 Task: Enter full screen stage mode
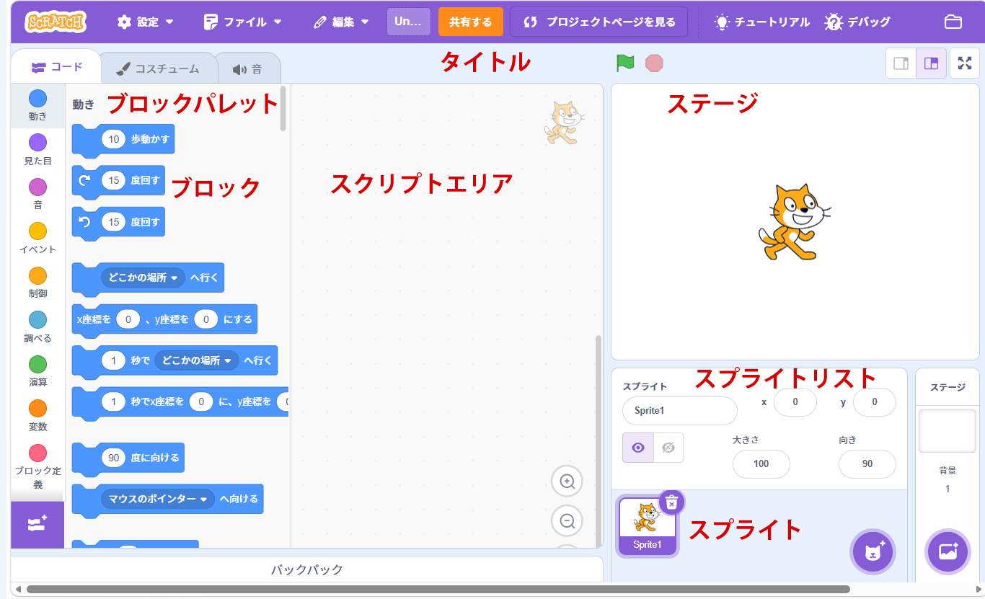click(x=965, y=63)
